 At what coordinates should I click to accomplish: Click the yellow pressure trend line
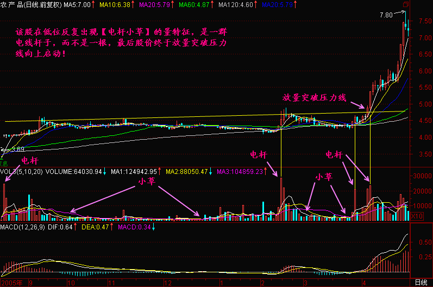[163, 118]
